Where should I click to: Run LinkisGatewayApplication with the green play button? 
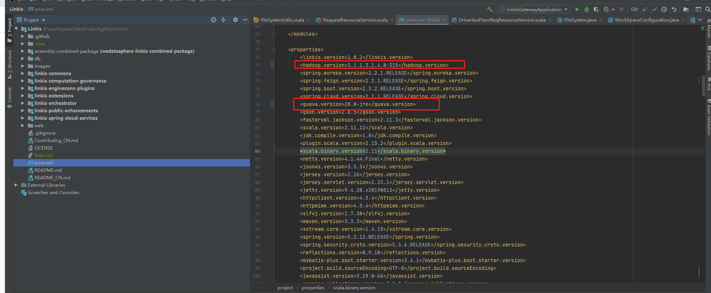pos(577,9)
